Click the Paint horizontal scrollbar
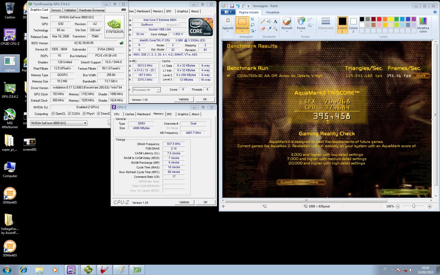Image resolution: width=440 pixels, height=275 pixels. click(x=306, y=200)
